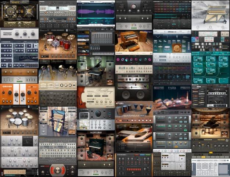230x177 pixels.
Task: Click the DRUMLAB title header
Action: coord(173,32)
